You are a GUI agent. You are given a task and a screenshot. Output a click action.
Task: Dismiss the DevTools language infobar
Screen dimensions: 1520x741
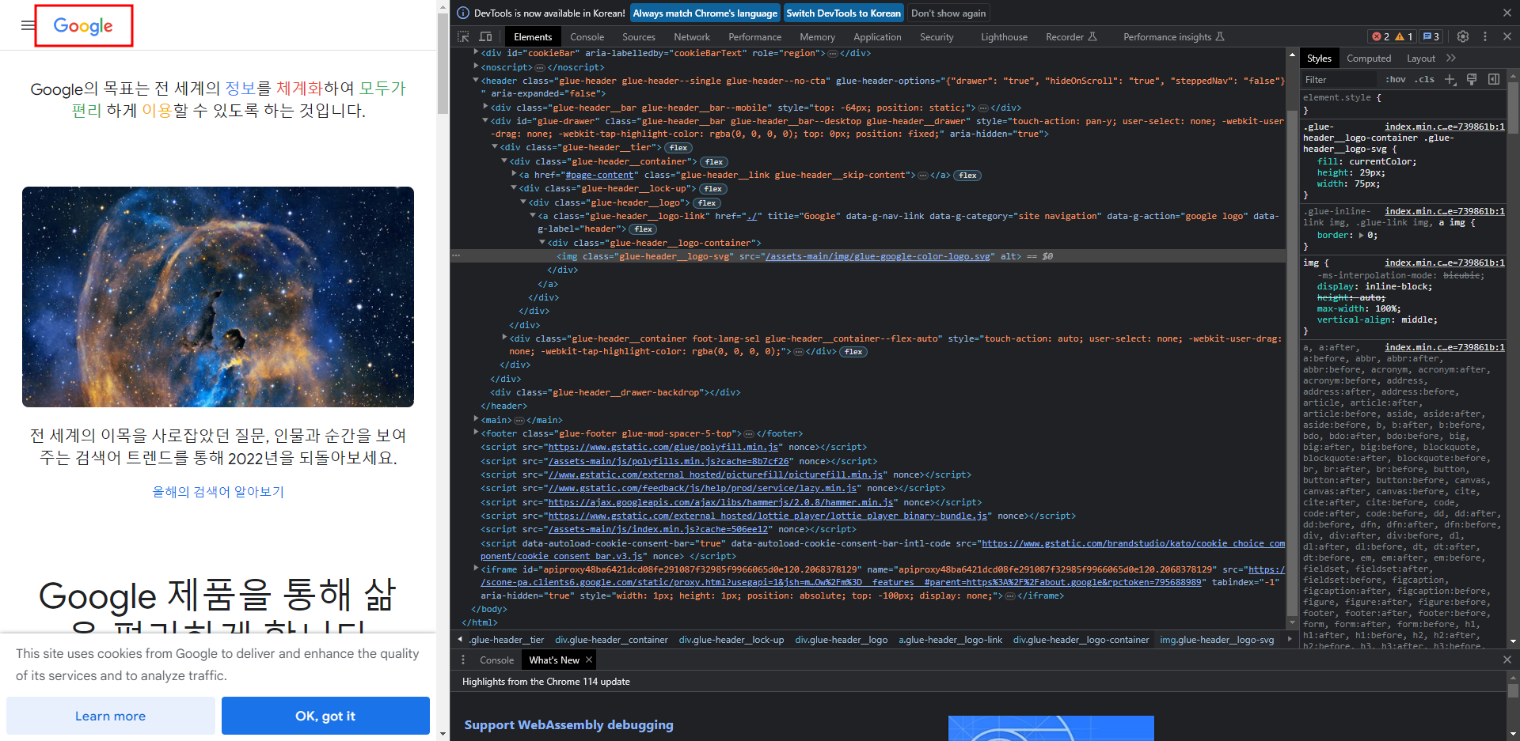pos(1507,13)
